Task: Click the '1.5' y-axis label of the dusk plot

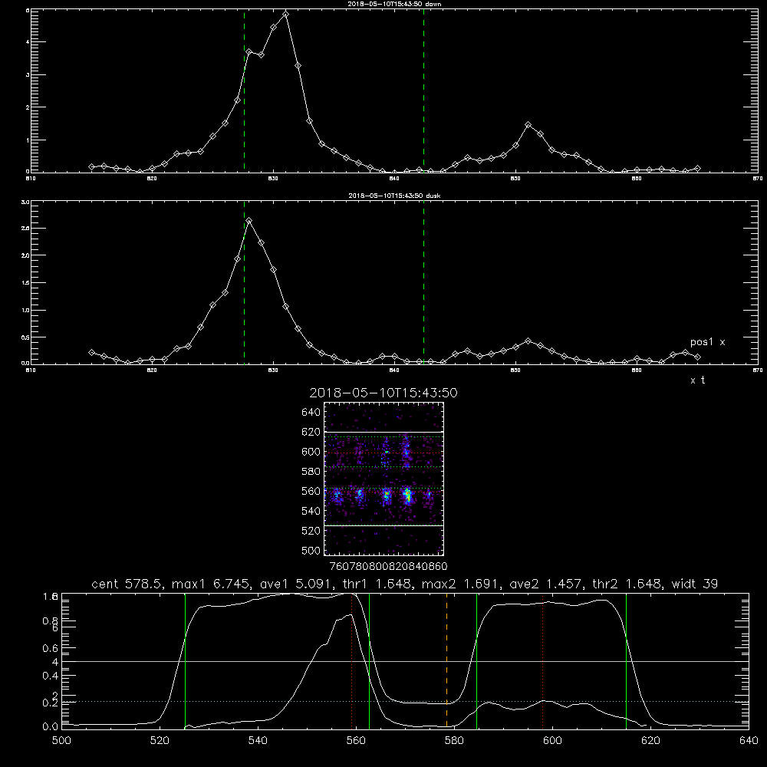Action: point(25,283)
